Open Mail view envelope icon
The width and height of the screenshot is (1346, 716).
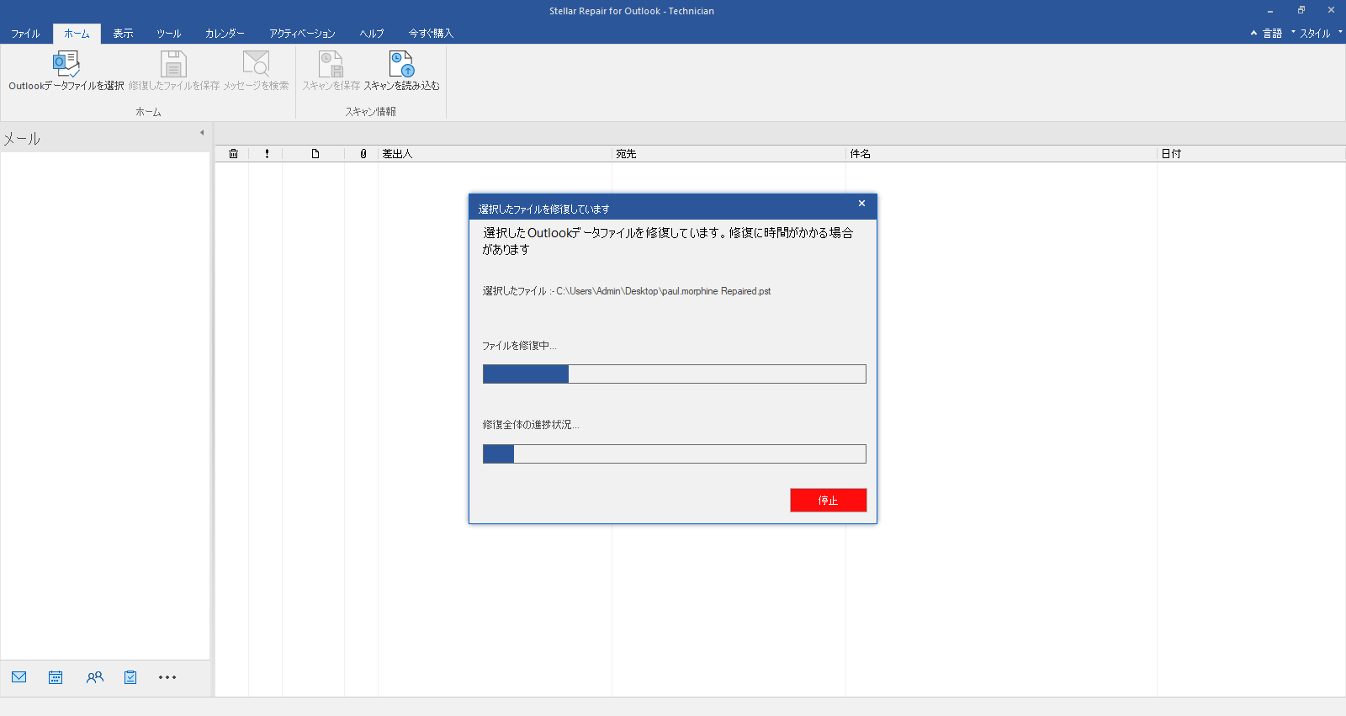pos(19,677)
